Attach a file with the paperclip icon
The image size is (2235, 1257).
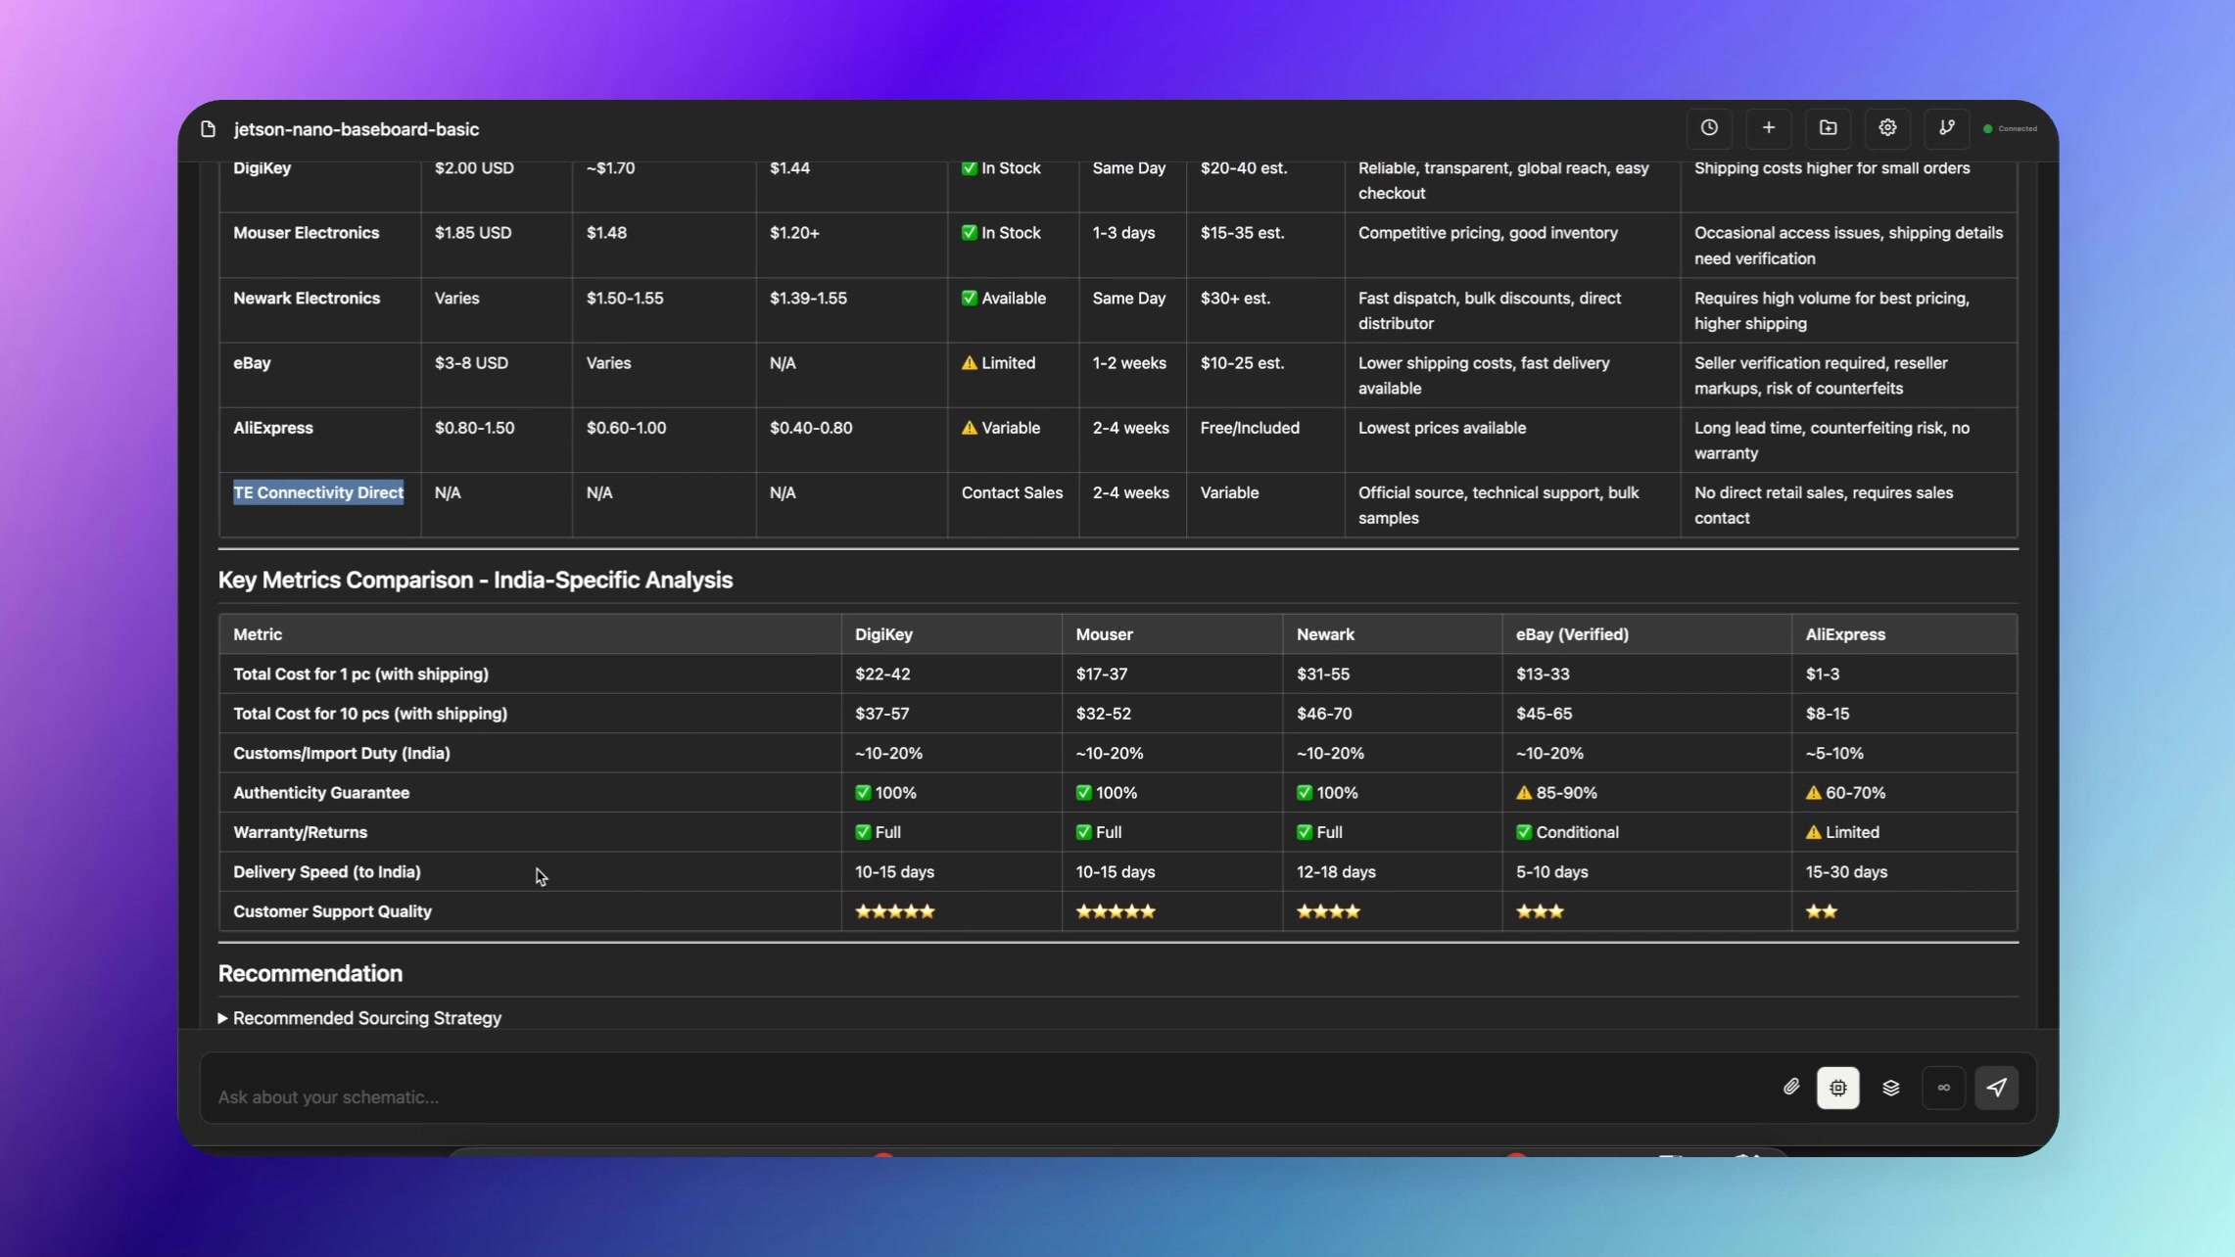click(1791, 1088)
